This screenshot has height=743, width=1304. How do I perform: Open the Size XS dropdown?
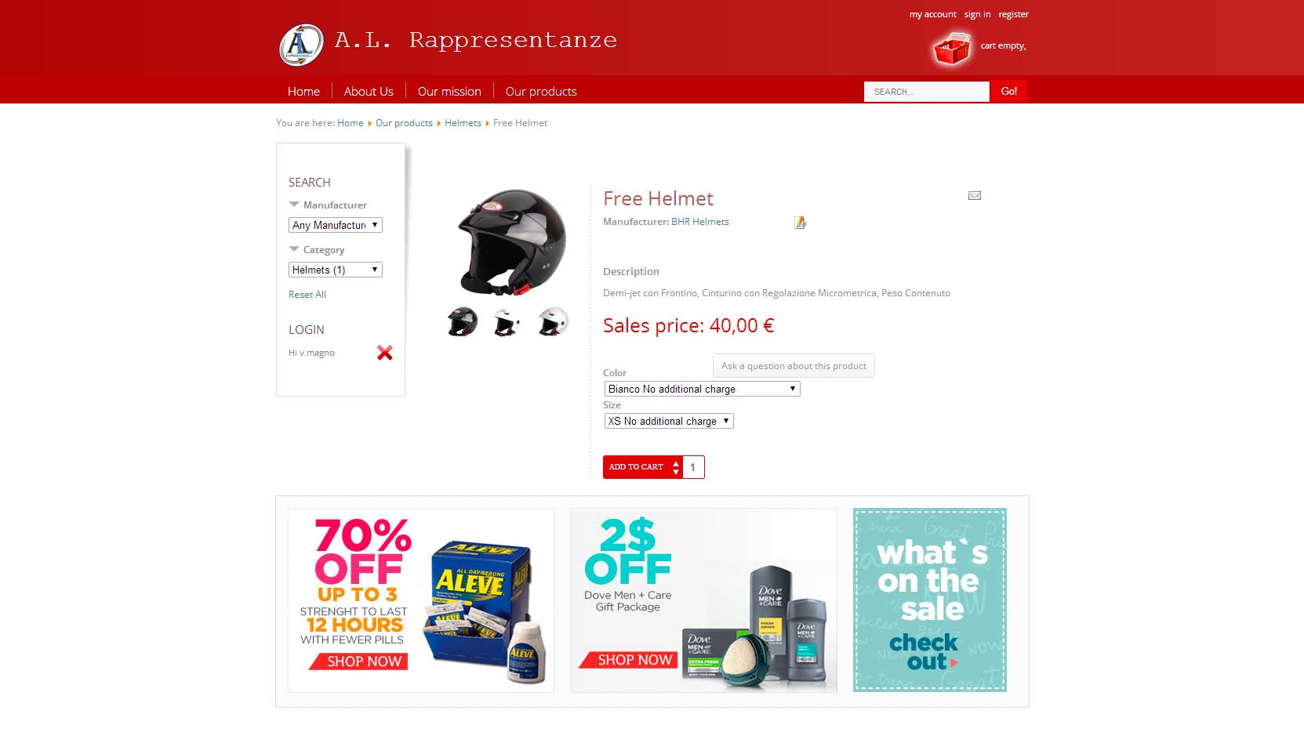click(669, 421)
